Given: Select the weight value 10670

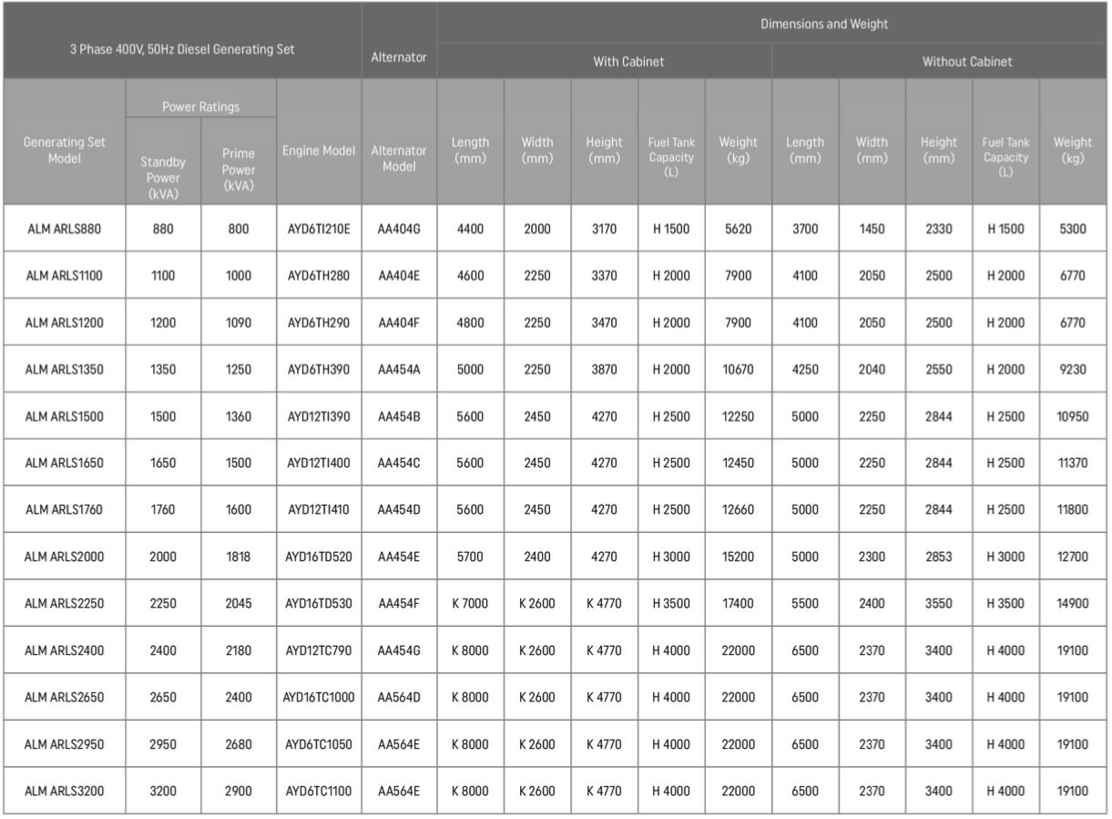Looking at the screenshot, I should 738,370.
